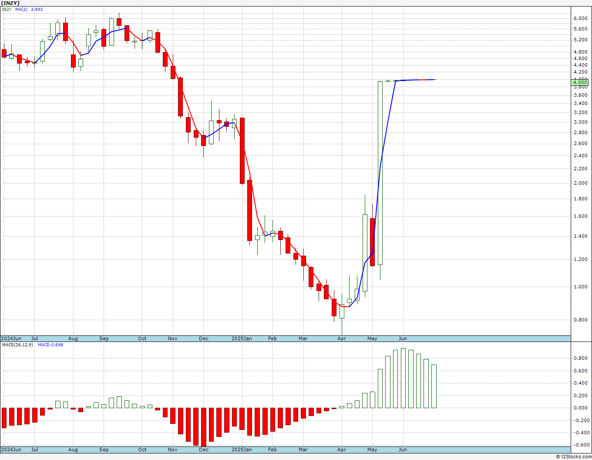This screenshot has height=460, width=592.
Task: Click 2025Jan on the price chart time axis
Action: 242,338
